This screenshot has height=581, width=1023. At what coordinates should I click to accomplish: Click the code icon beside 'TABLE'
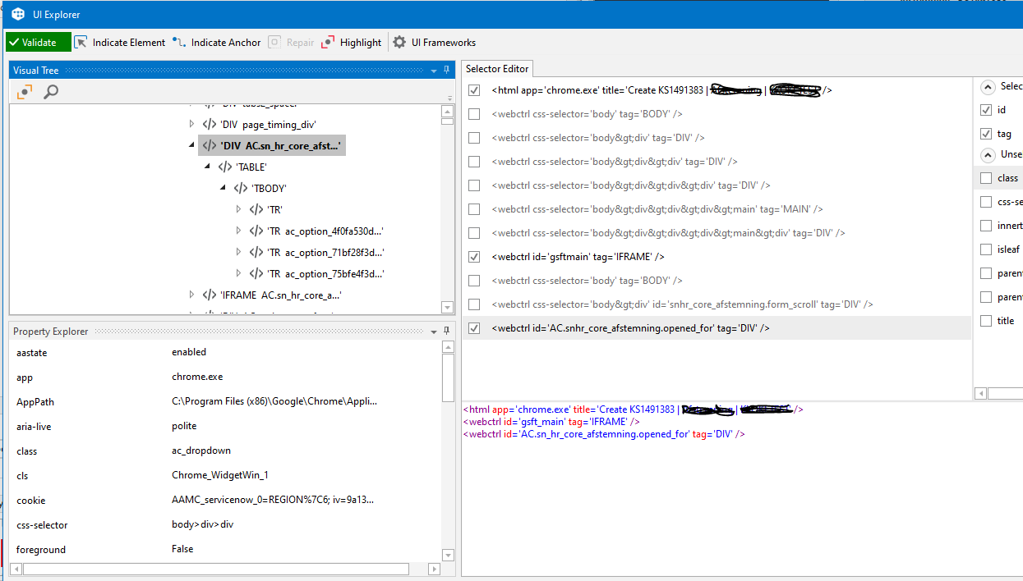point(225,167)
